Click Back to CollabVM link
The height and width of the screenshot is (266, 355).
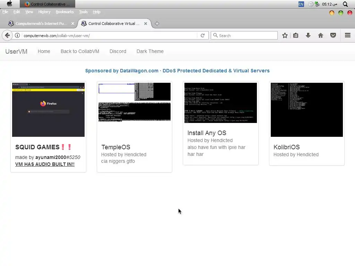click(80, 51)
